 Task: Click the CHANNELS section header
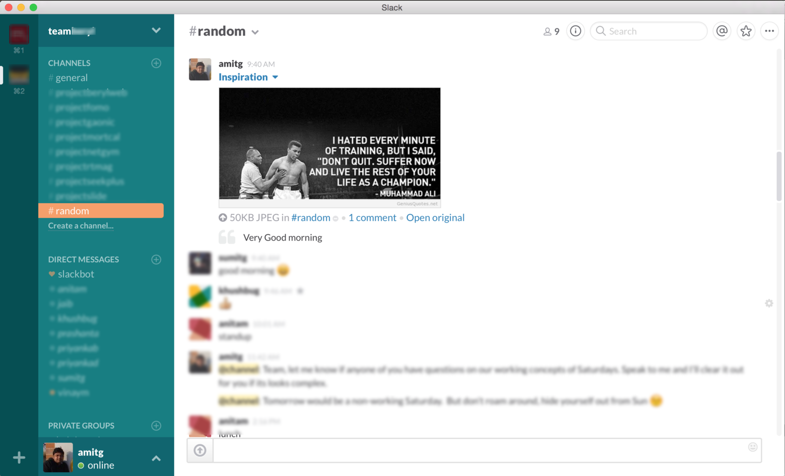coord(69,63)
